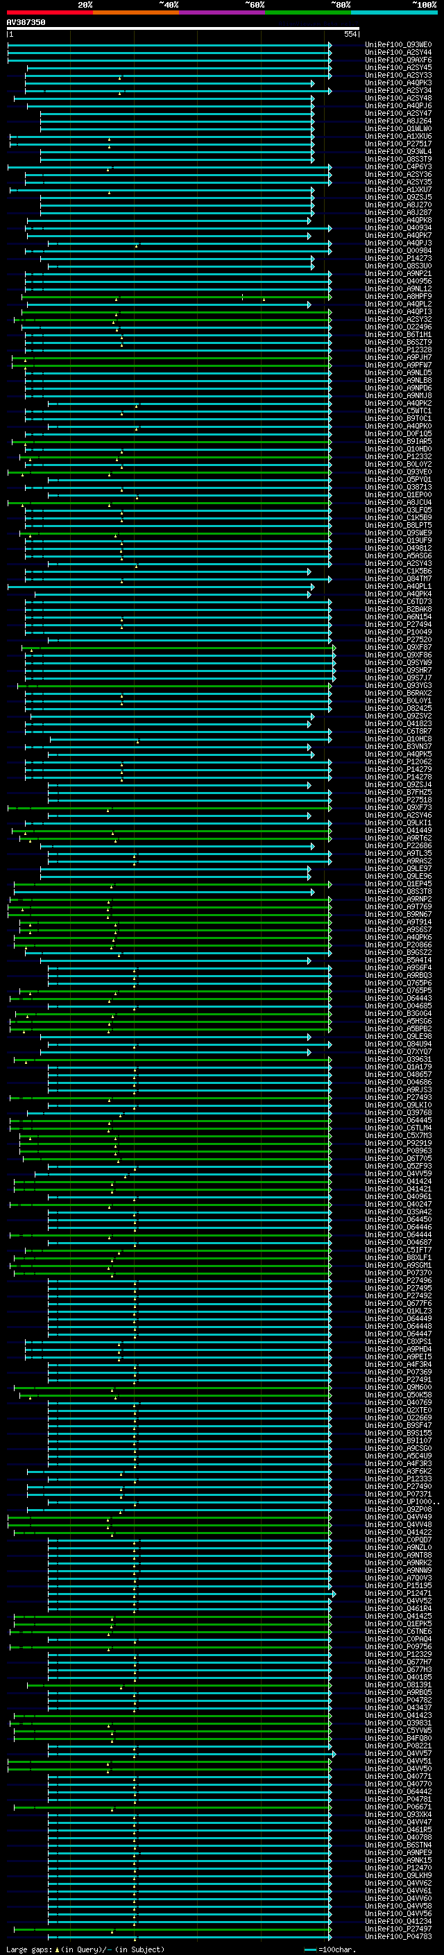Select hit label UniRef100_A9TL35
The height and width of the screenshot is (1955, 444).
398,853
